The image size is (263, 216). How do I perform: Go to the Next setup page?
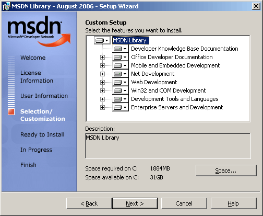[x=135, y=203]
